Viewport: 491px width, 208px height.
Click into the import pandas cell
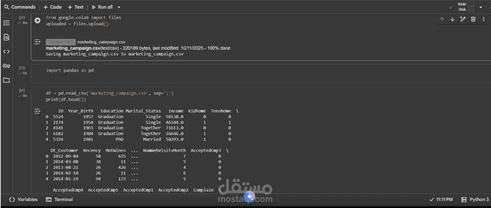[70, 70]
